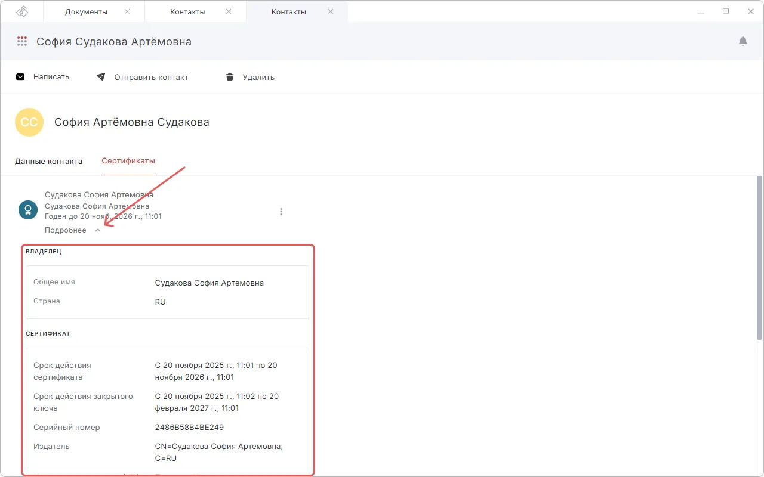The image size is (764, 477).
Task: Switch to the Документы window tab
Action: tap(86, 12)
